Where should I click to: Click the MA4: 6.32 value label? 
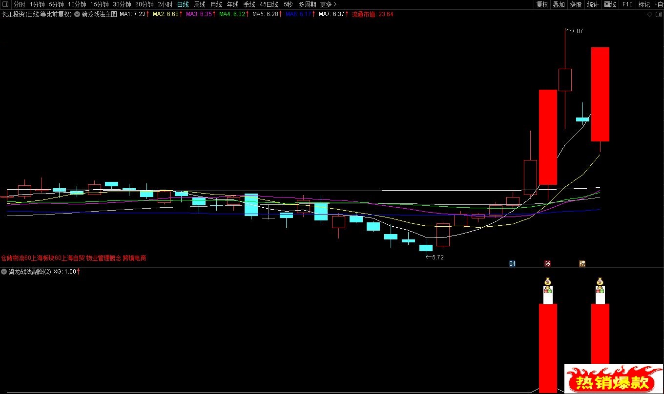tap(232, 14)
